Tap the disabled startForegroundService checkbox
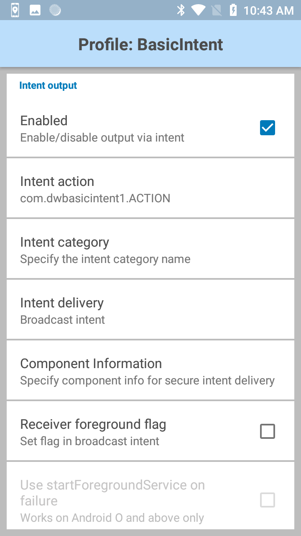Viewport: 301px width, 536px height. 268,500
